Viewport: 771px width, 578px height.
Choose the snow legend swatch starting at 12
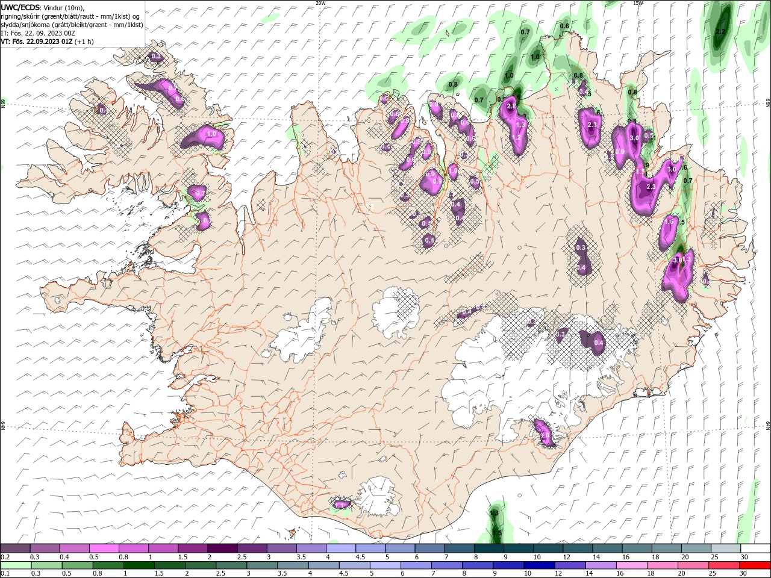click(578, 548)
